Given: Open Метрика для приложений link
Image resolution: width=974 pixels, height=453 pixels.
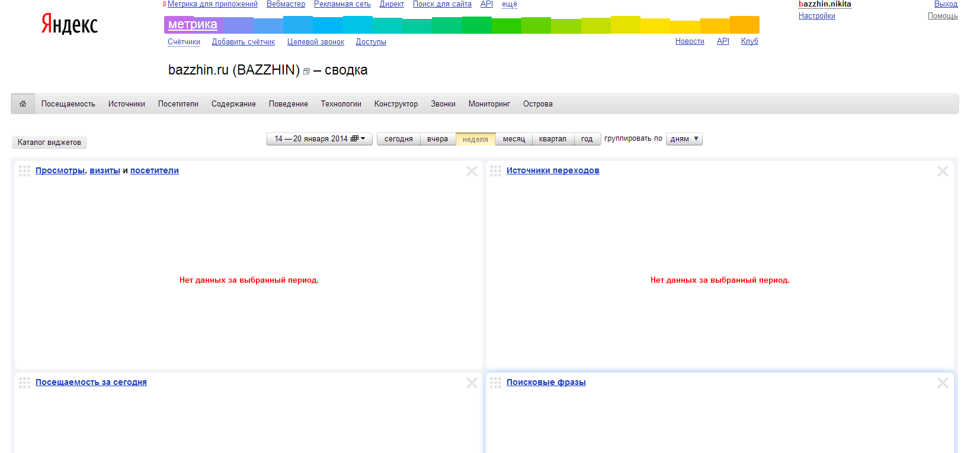Looking at the screenshot, I should pos(213,4).
